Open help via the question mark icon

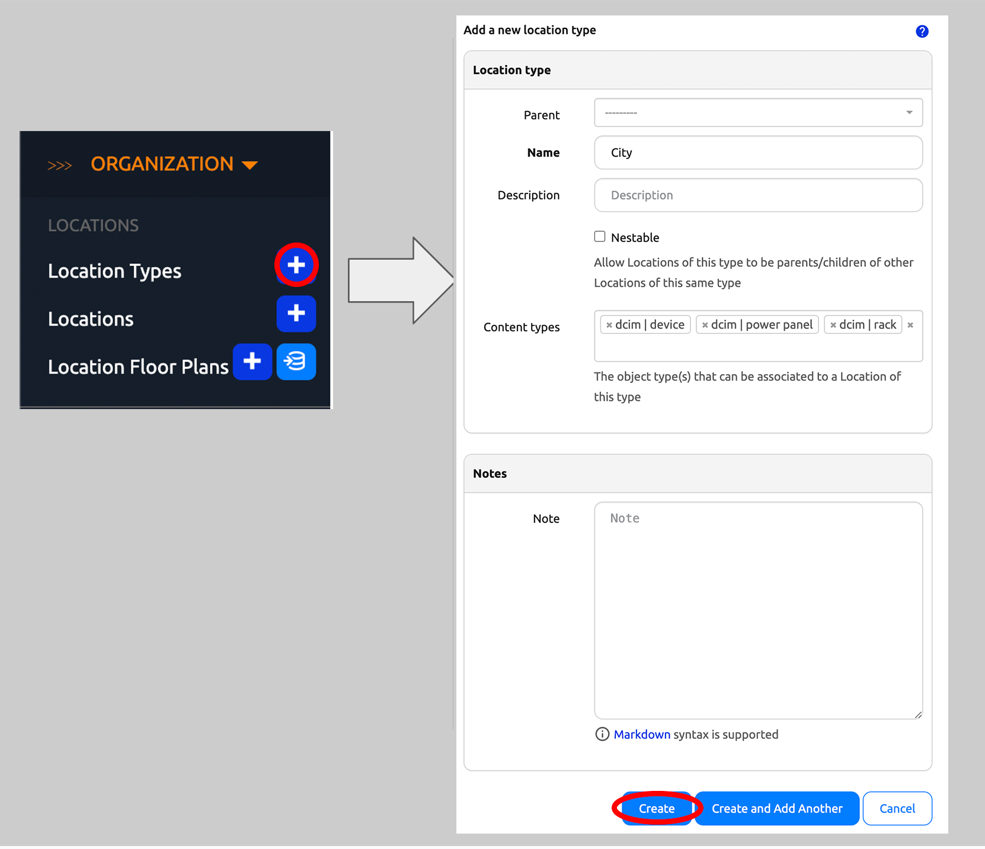(x=922, y=31)
